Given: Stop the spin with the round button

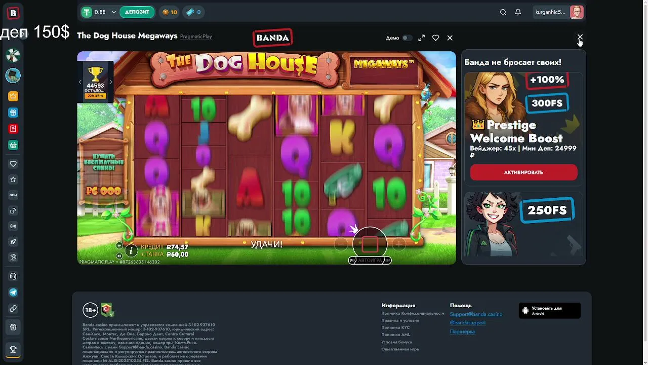Looking at the screenshot, I should click(370, 244).
